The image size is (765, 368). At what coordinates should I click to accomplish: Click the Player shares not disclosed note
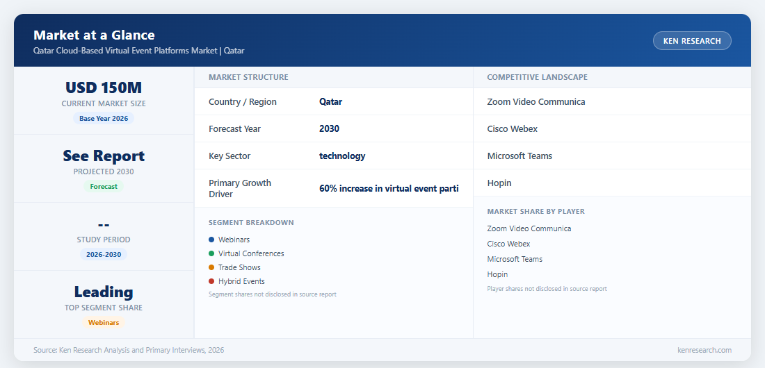(x=547, y=289)
